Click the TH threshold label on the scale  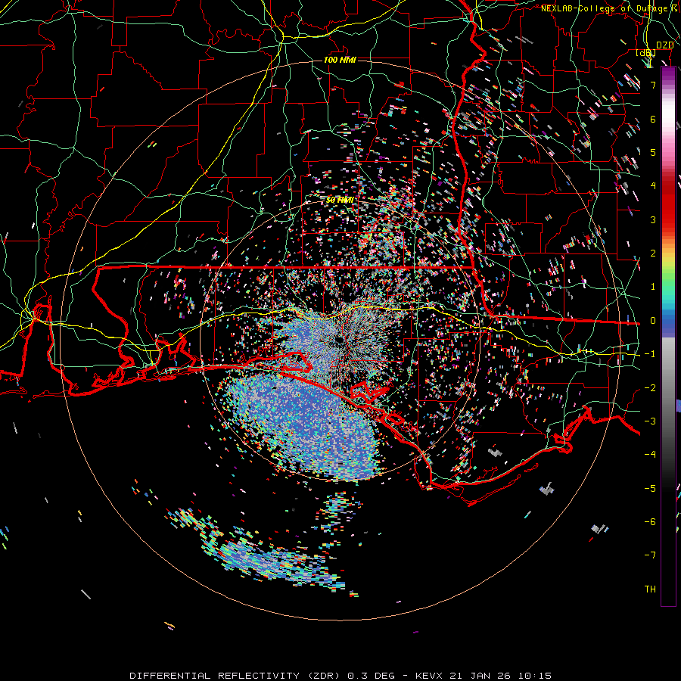pos(650,589)
